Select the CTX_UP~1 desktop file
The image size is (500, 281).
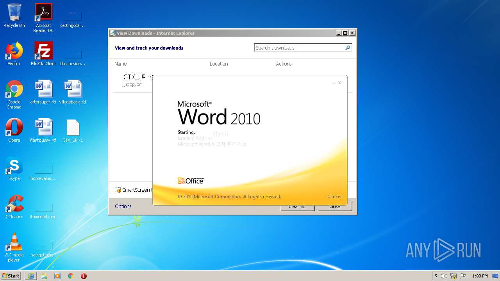73,130
